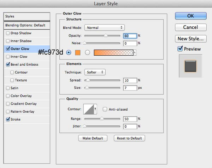212x168 pixels.
Task: Click the Size value input field
Action: pos(130,88)
